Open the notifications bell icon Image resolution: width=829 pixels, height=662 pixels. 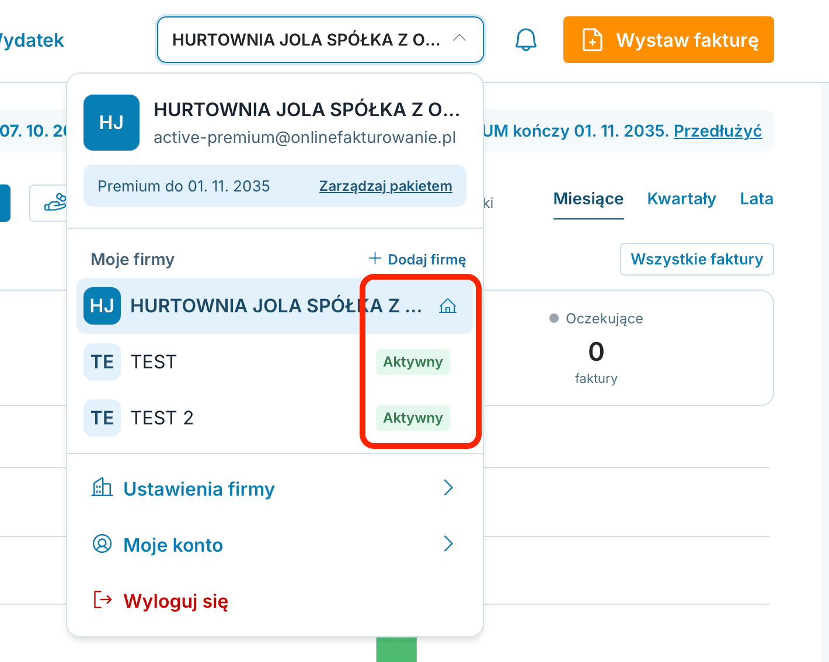[x=525, y=40]
